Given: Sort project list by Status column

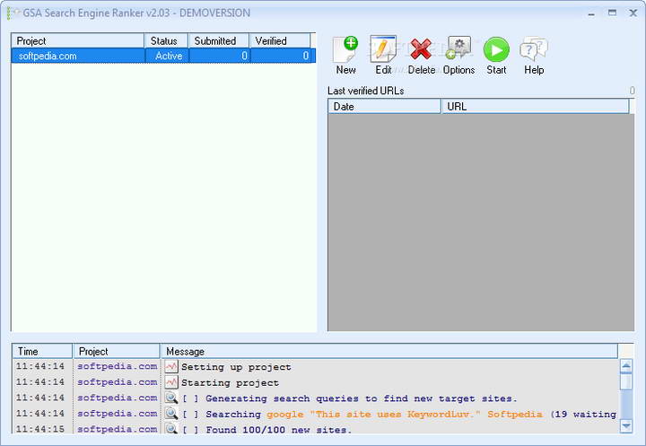Looking at the screenshot, I should 166,40.
